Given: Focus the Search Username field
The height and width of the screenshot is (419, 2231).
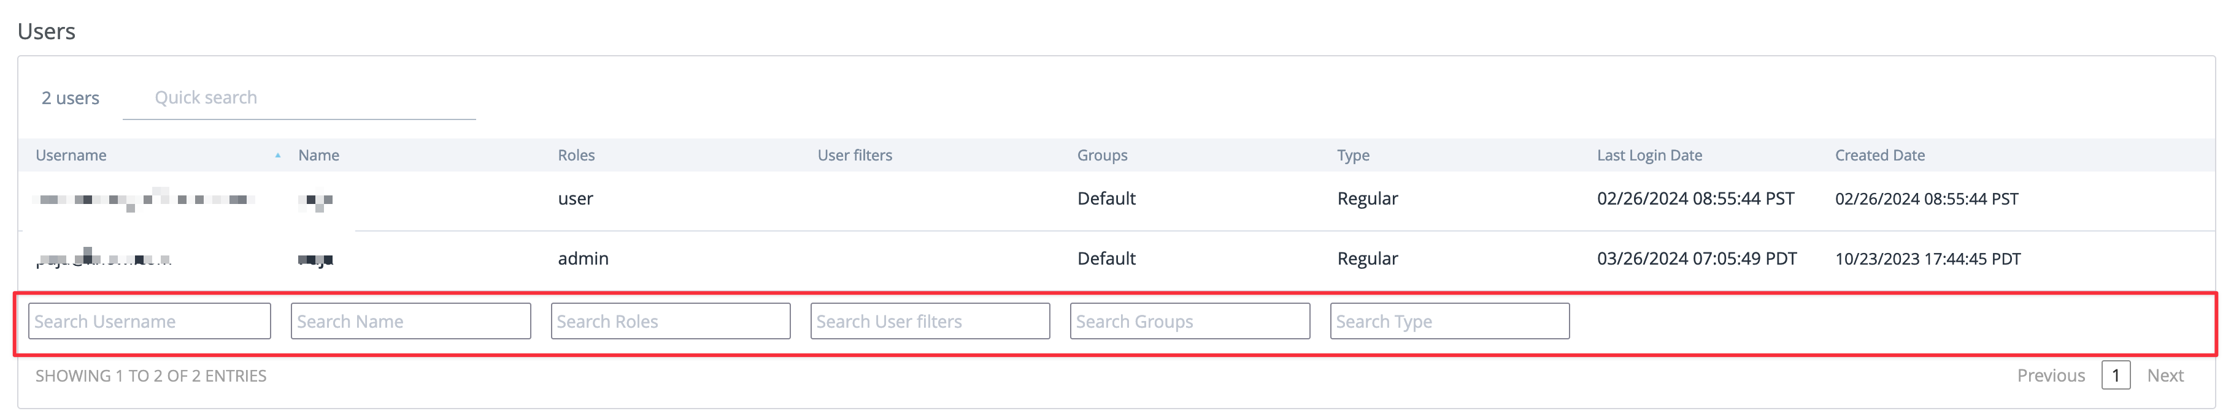Looking at the screenshot, I should pos(149,322).
